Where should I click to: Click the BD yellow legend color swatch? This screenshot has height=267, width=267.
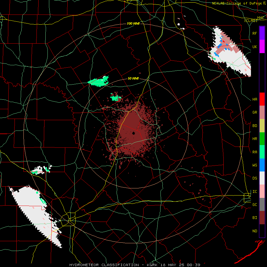262,126
